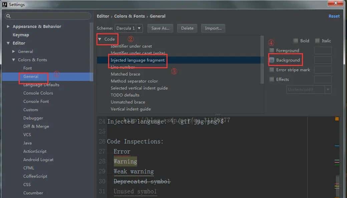Image resolution: width=347 pixels, height=198 pixels.
Task: Click the search magnifier icon in settings
Action: point(8,16)
